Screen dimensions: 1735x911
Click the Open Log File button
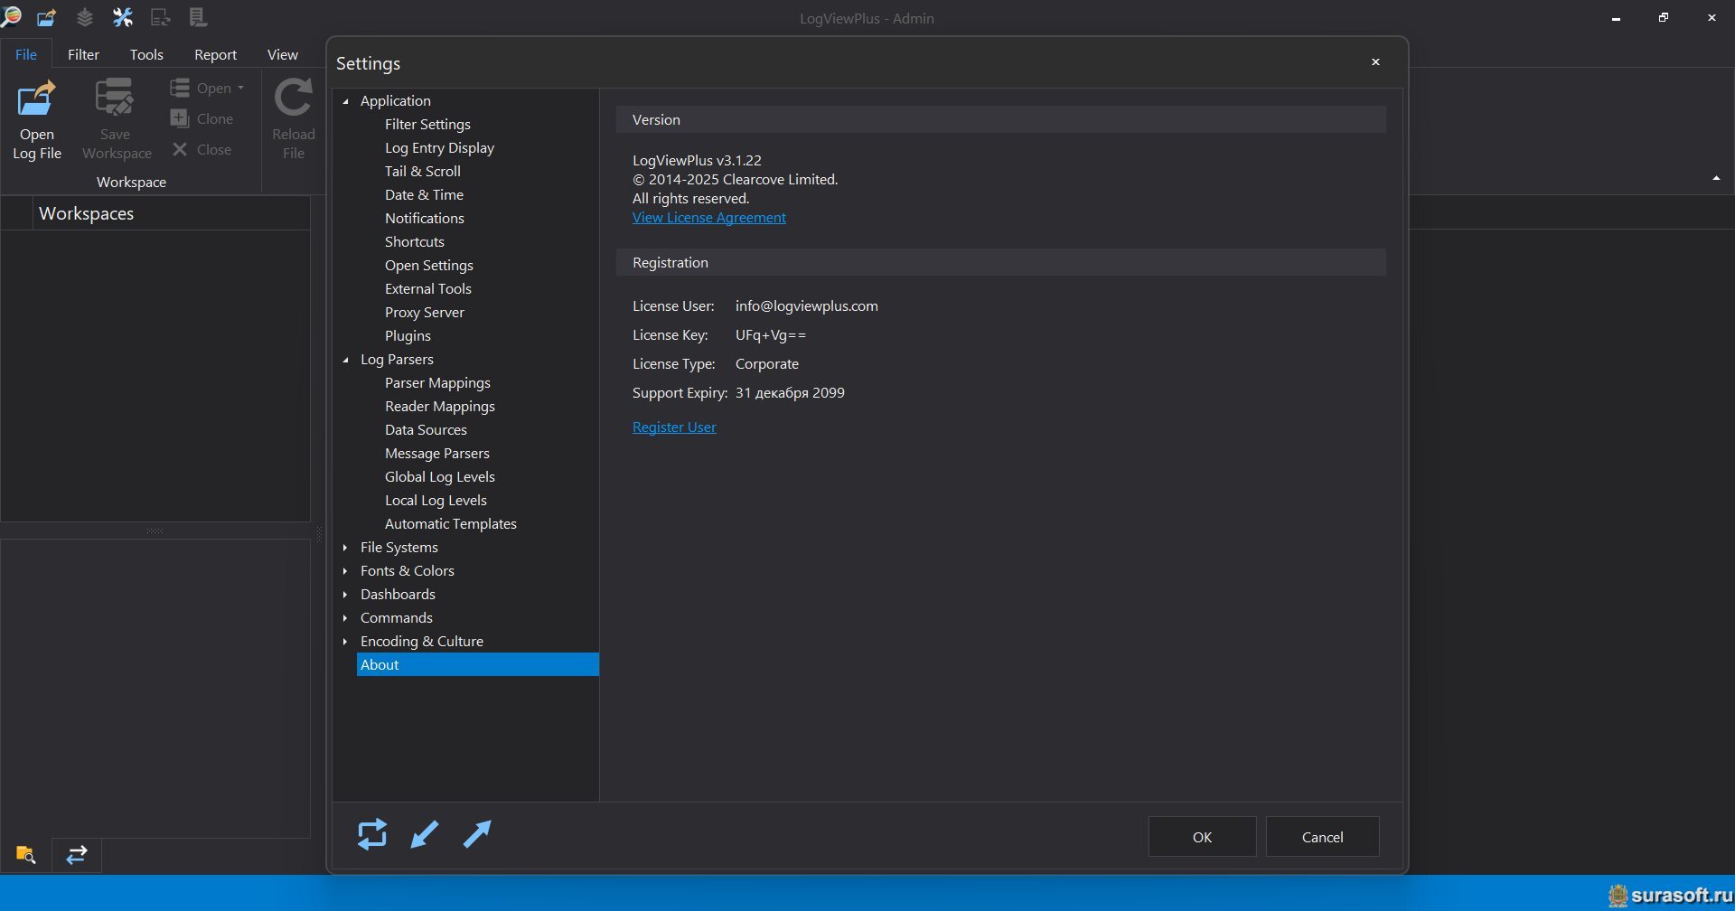[37, 121]
